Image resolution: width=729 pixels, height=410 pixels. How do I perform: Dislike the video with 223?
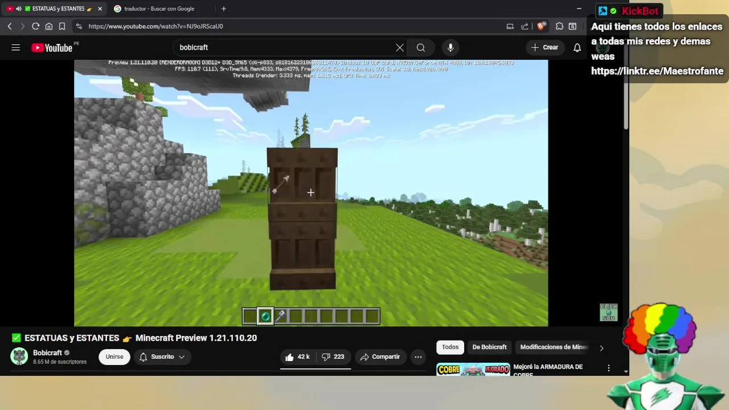(x=333, y=357)
